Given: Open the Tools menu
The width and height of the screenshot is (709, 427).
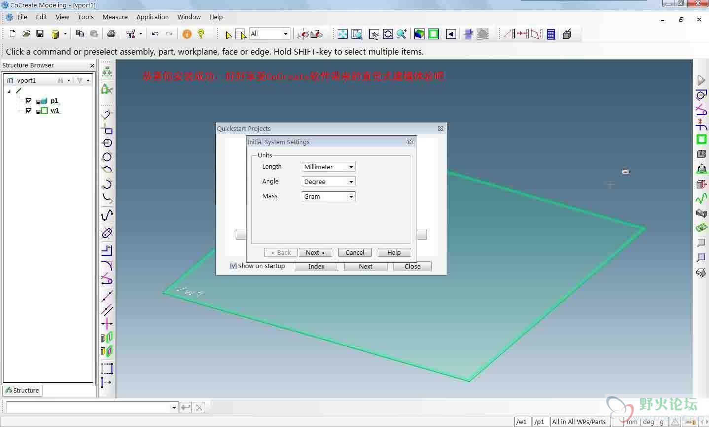Looking at the screenshot, I should tap(85, 17).
